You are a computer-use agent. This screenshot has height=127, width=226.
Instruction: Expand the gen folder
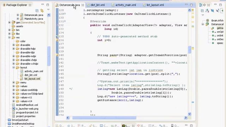pos(10,23)
